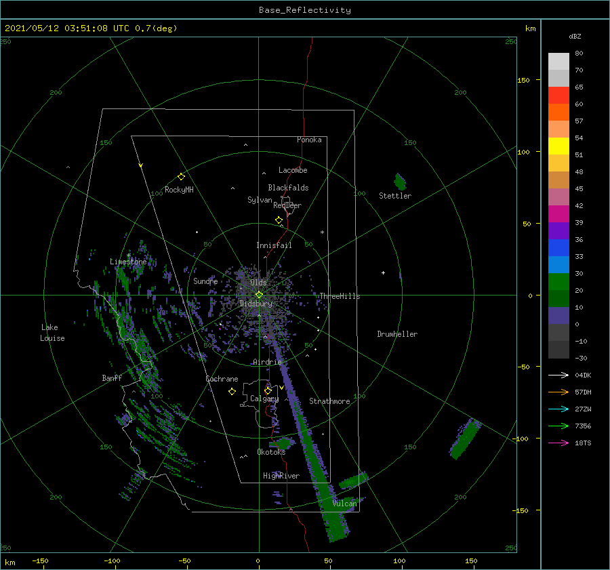This screenshot has height=570, width=610.
Task: Click the green 7356 arrow legend icon
Action: tap(558, 426)
